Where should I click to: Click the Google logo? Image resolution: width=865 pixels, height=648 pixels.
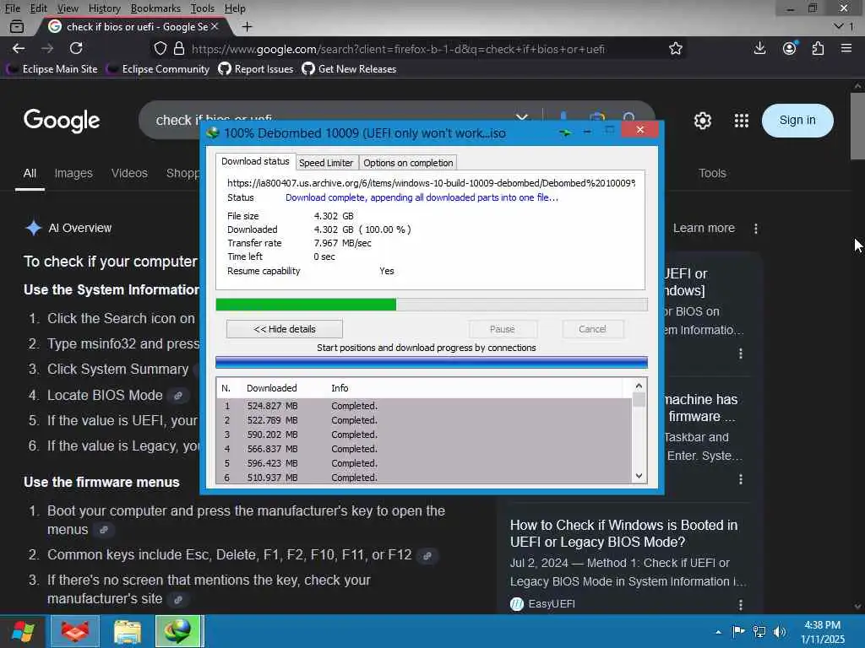tap(62, 120)
